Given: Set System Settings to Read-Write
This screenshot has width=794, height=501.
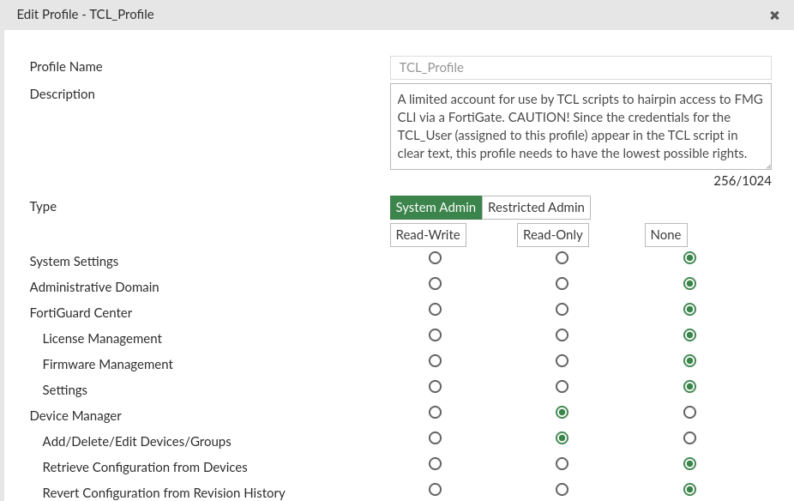Looking at the screenshot, I should coord(435,258).
